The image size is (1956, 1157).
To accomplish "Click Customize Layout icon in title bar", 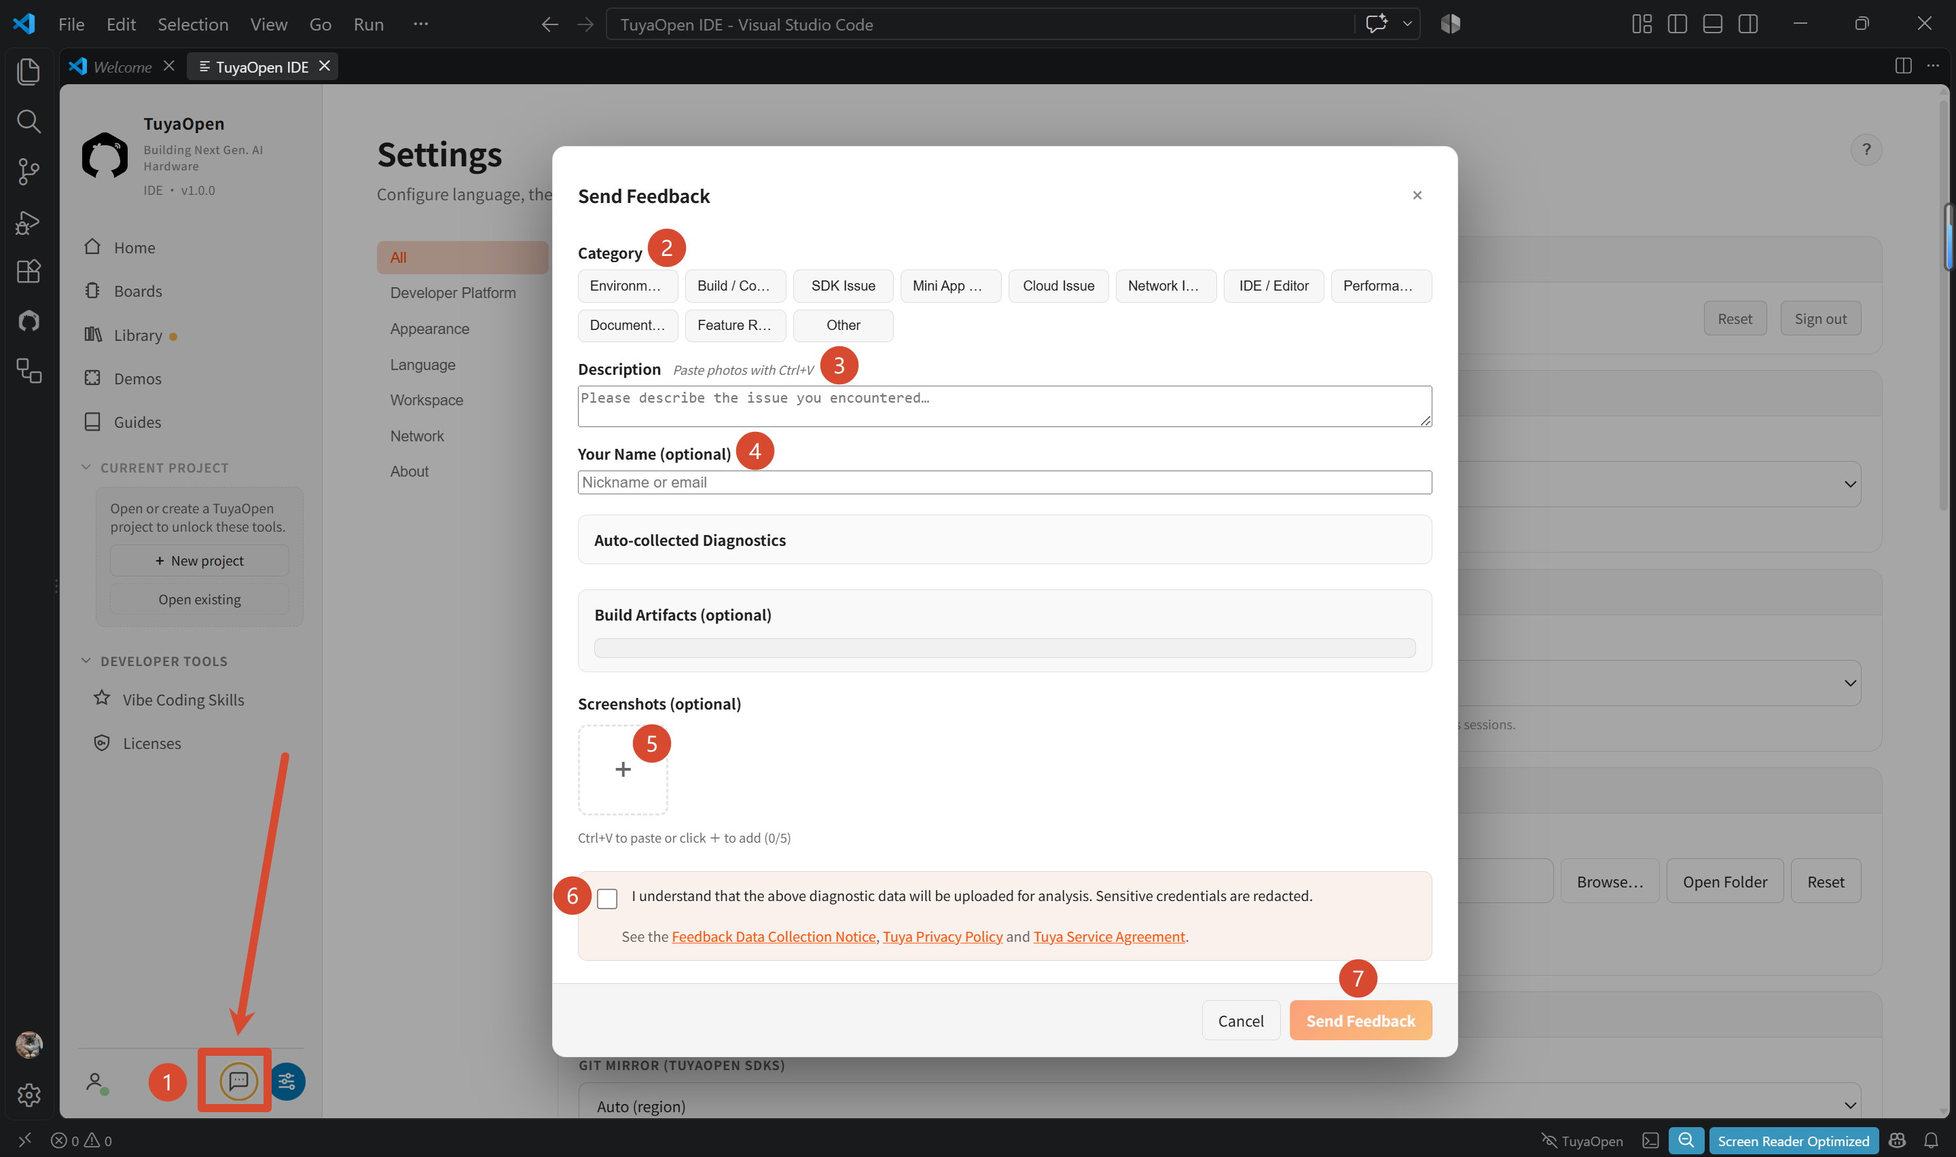I will tap(1641, 24).
